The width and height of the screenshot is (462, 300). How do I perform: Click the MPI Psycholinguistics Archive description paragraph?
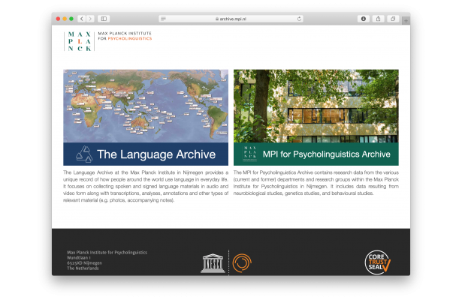(x=316, y=183)
